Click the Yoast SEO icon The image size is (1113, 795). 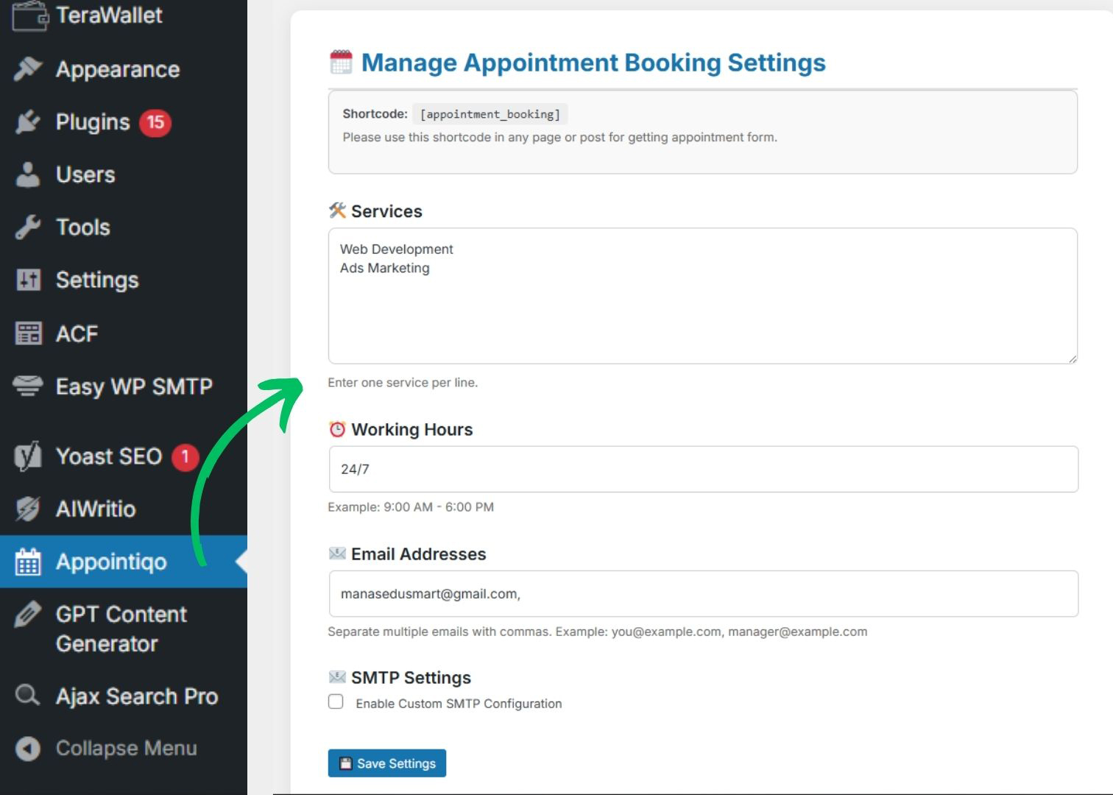click(x=28, y=456)
